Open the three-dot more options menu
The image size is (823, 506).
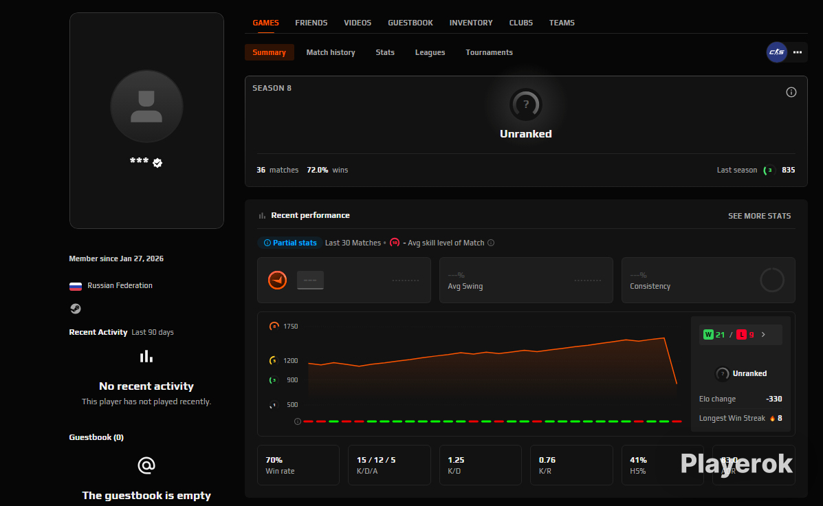tap(798, 52)
